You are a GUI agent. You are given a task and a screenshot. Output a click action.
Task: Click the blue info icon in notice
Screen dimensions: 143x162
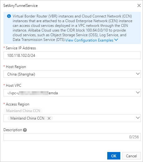(9, 16)
